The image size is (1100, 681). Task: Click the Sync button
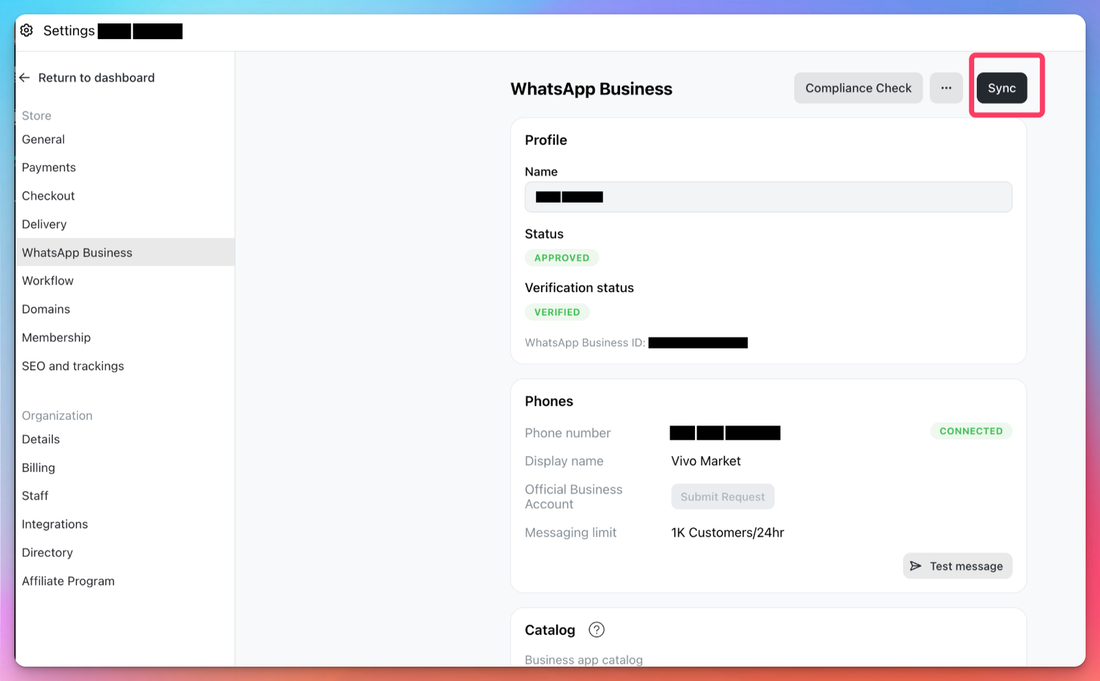(1002, 88)
